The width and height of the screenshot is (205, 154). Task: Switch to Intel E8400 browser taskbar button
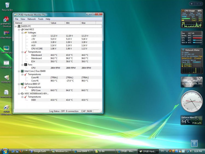[83, 151]
